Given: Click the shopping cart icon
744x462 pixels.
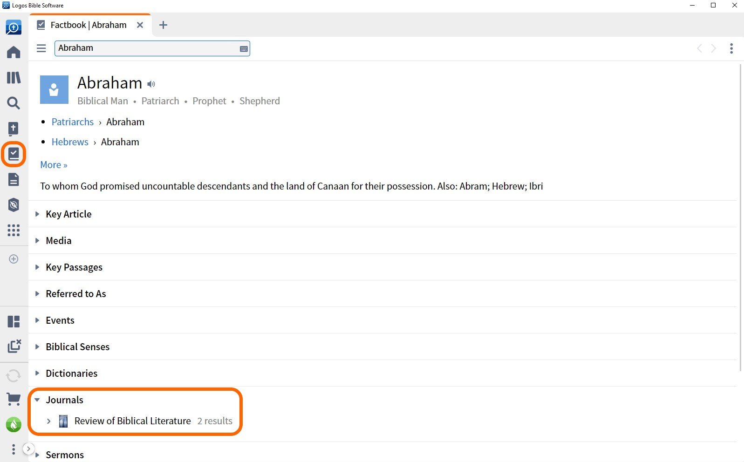Looking at the screenshot, I should point(14,399).
